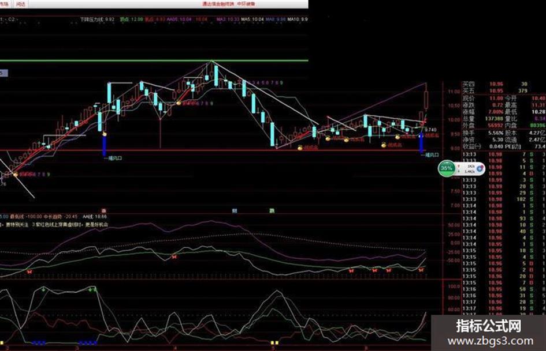Click the 13:13 trade row with volume 182
Screen dimensions: 546x351
pyautogui.click(x=504, y=199)
